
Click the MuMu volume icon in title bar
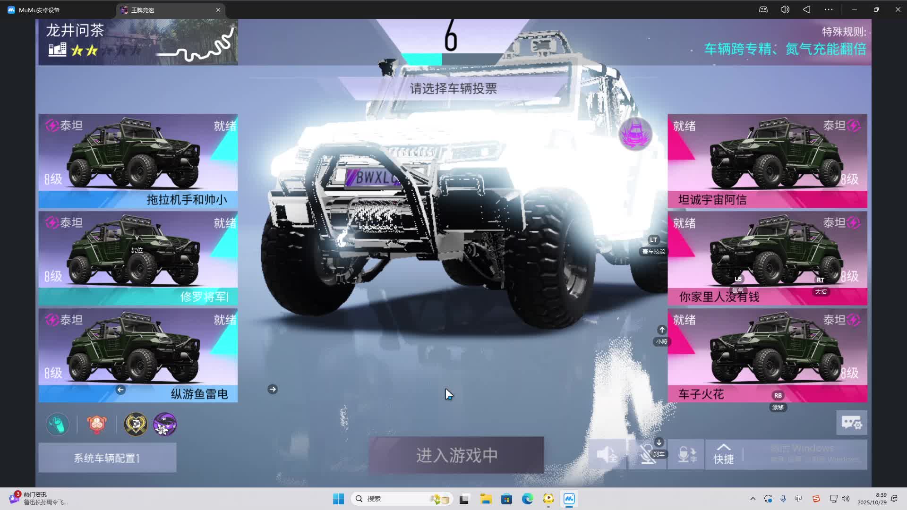(785, 9)
